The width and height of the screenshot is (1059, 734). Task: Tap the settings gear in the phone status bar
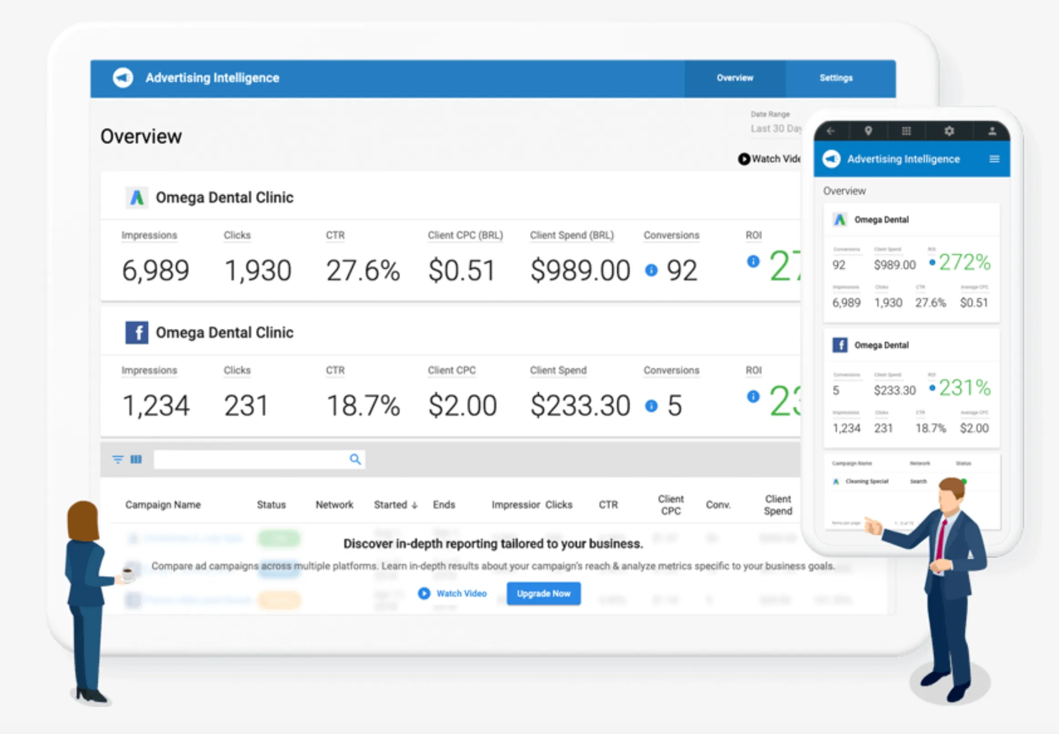coord(949,132)
